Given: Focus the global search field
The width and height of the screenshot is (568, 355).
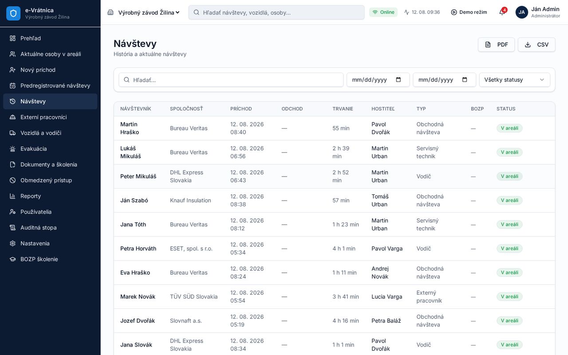Looking at the screenshot, I should (x=276, y=12).
